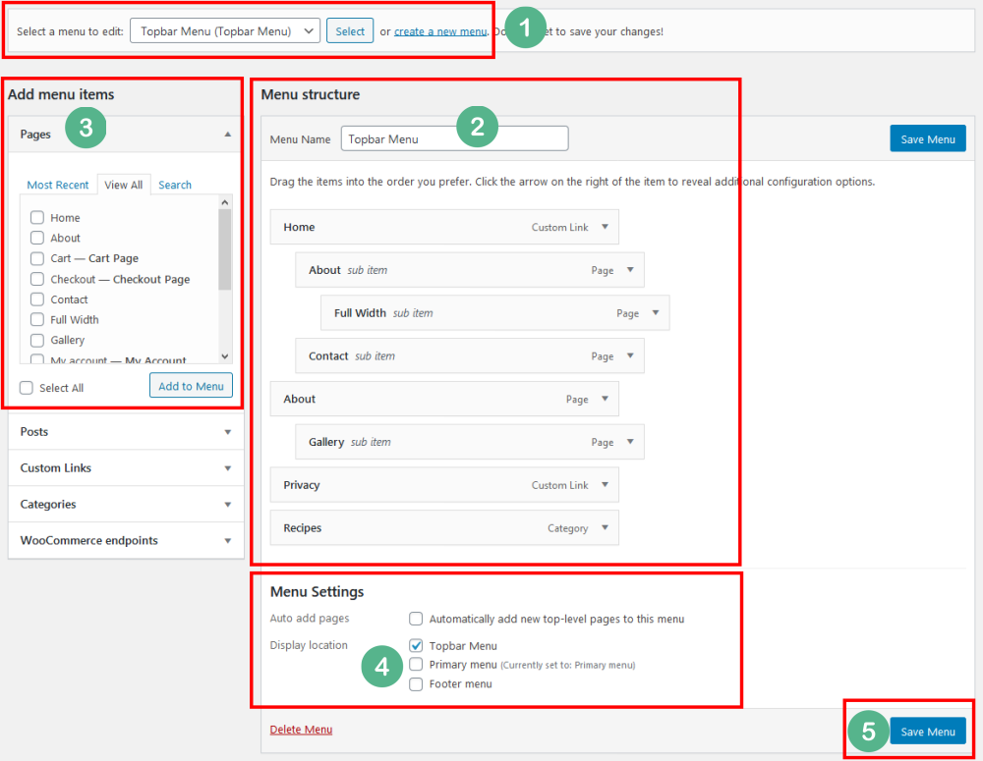The height and width of the screenshot is (761, 983).
Task: Expand the Privacy Custom Link item options
Action: coord(605,485)
